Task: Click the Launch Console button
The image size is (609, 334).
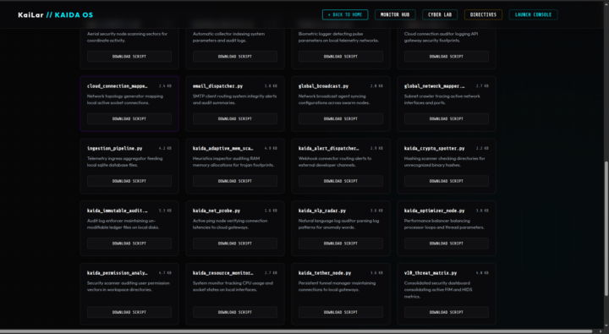Action: 533,14
